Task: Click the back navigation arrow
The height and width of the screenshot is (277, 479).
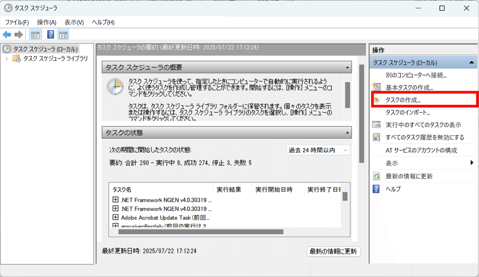Action: [x=7, y=34]
